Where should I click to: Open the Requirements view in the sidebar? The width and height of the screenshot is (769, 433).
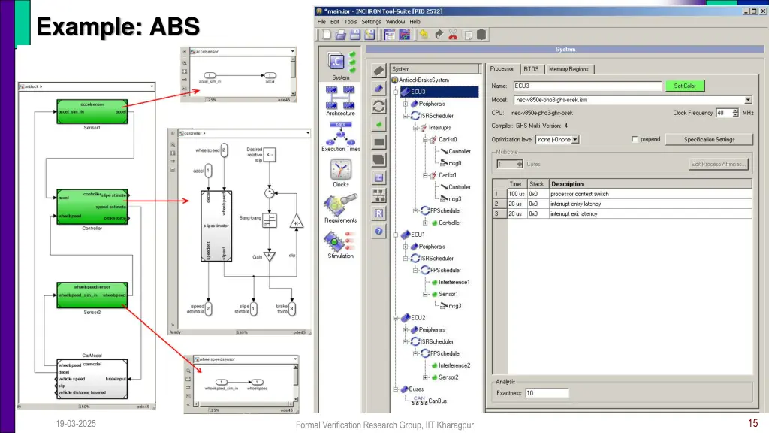click(340, 208)
